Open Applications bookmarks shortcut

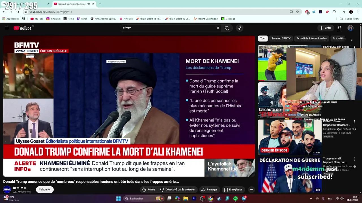click(10, 19)
